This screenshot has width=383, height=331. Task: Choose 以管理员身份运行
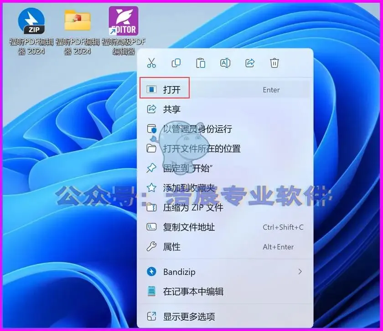225,129
